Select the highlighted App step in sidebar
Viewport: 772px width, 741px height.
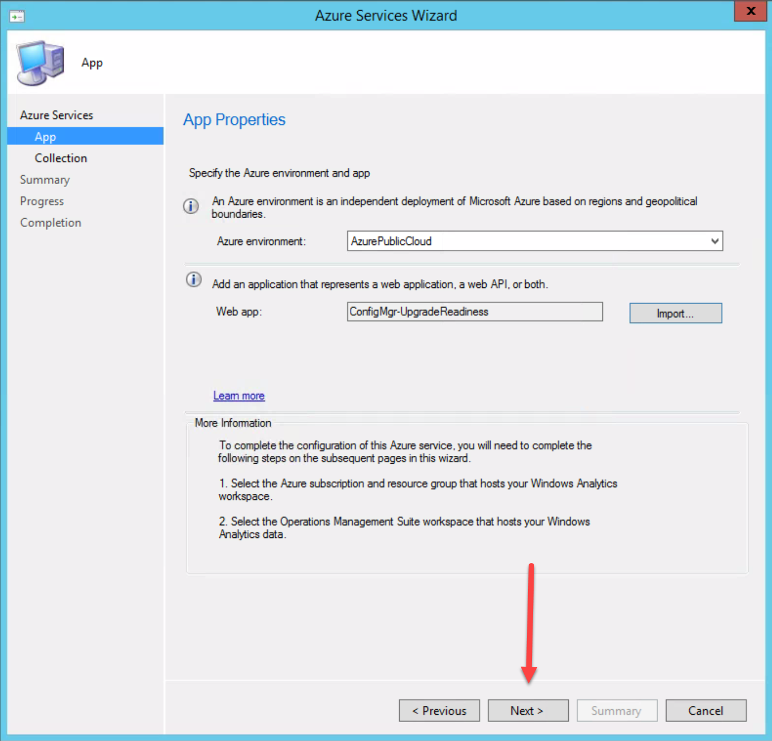pyautogui.click(x=46, y=137)
